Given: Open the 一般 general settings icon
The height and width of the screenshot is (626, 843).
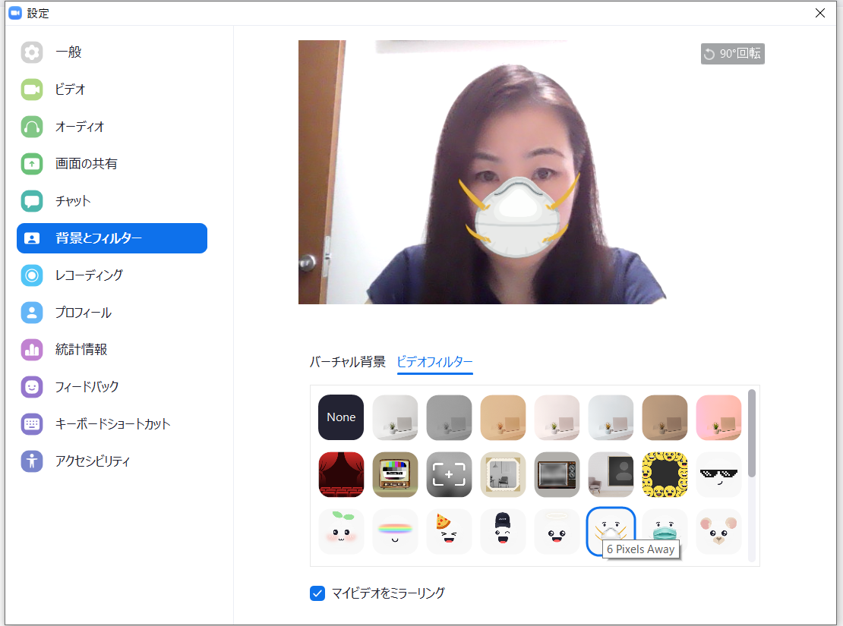Looking at the screenshot, I should [x=32, y=52].
